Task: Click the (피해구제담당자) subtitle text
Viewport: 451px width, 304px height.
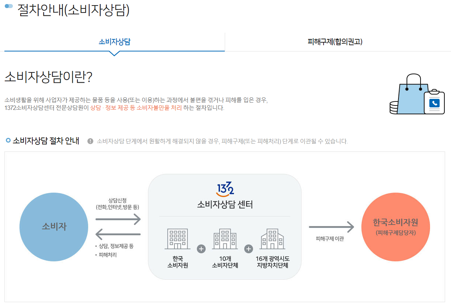Action: coord(396,233)
